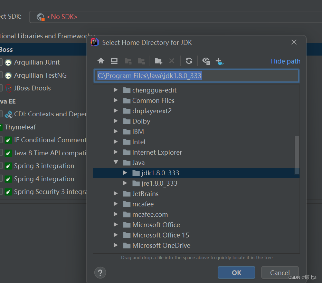
Task: Click jdk1.8.0_333 folder icon
Action: coord(136,173)
